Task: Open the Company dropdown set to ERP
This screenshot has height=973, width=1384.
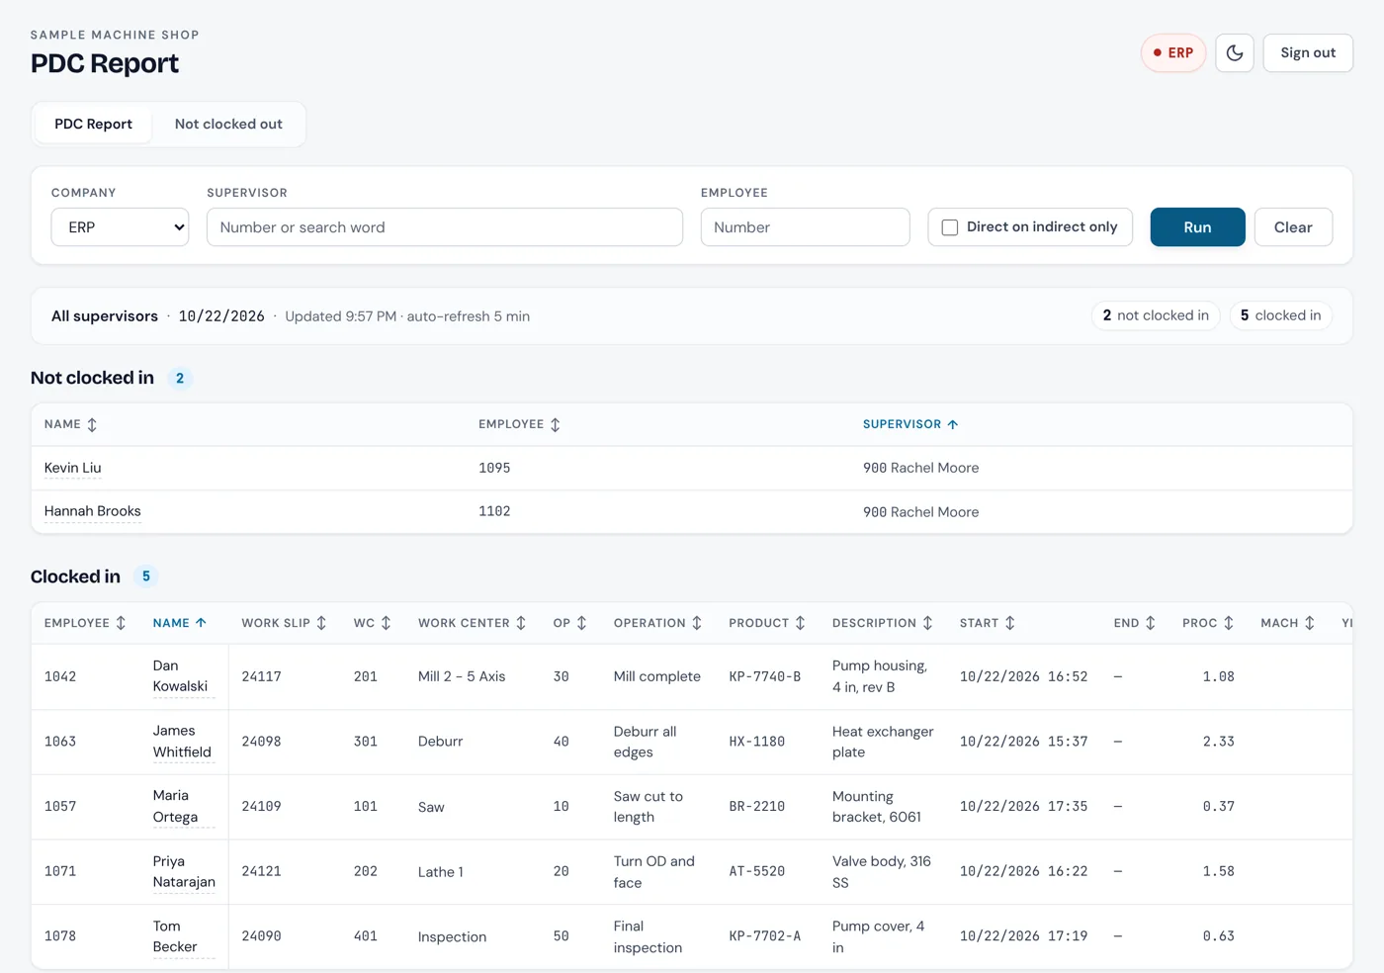Action: click(x=120, y=227)
